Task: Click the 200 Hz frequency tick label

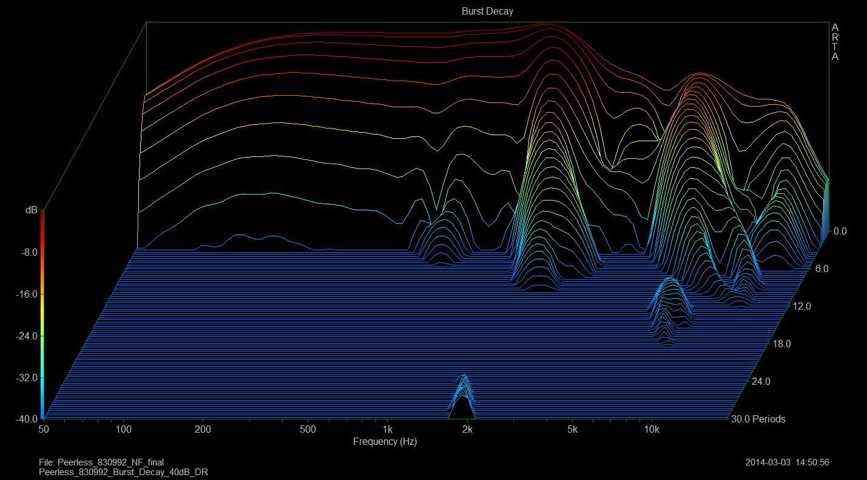Action: point(203,430)
